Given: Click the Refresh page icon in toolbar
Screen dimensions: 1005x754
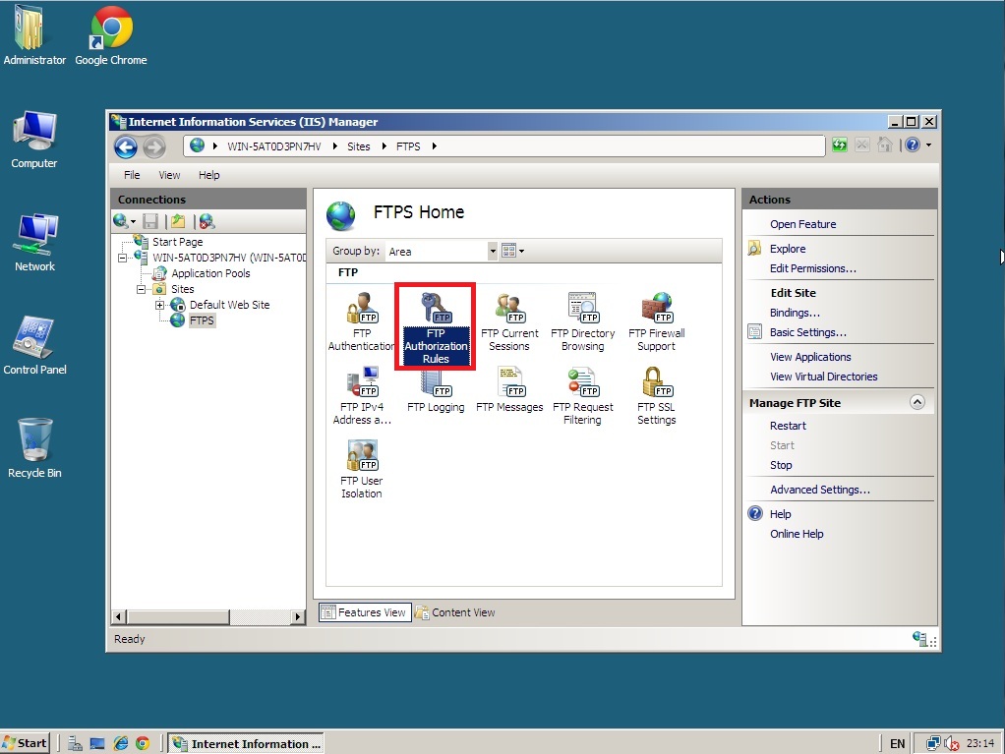Looking at the screenshot, I should [839, 145].
